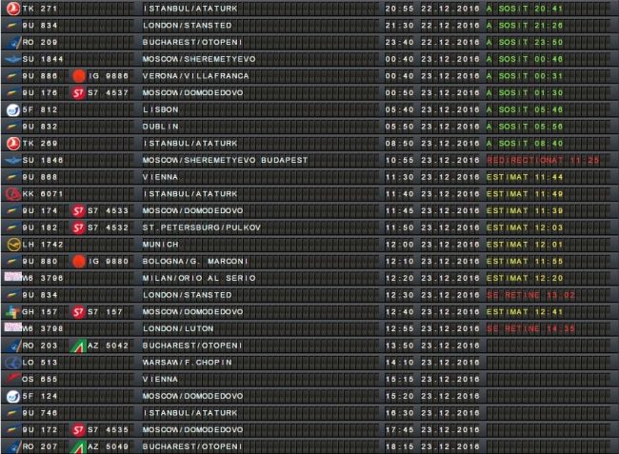Click the scheduled time 16:30 for 9U 746

(x=400, y=413)
